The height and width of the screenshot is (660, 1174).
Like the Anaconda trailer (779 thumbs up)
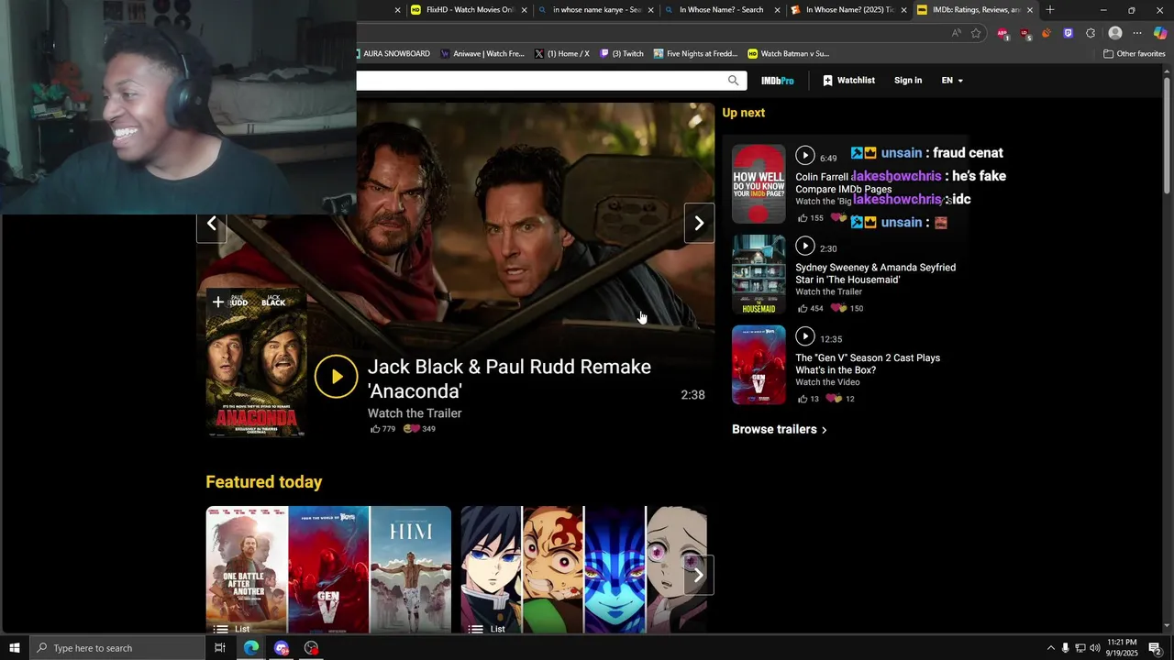[382, 429]
